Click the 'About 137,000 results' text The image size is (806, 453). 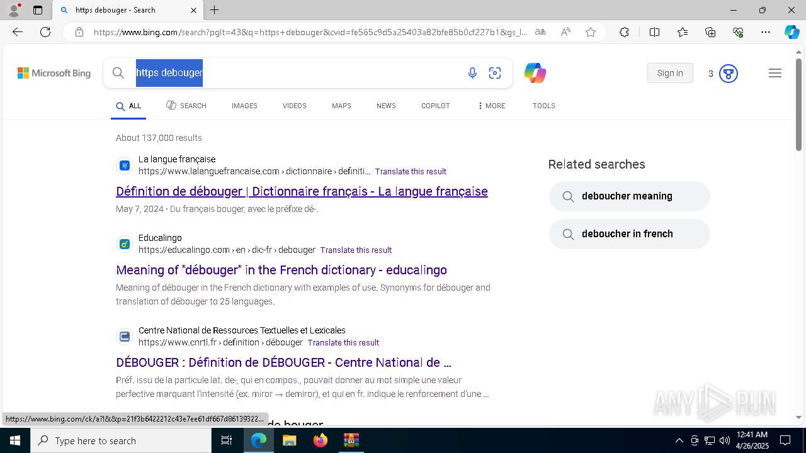[x=159, y=138]
